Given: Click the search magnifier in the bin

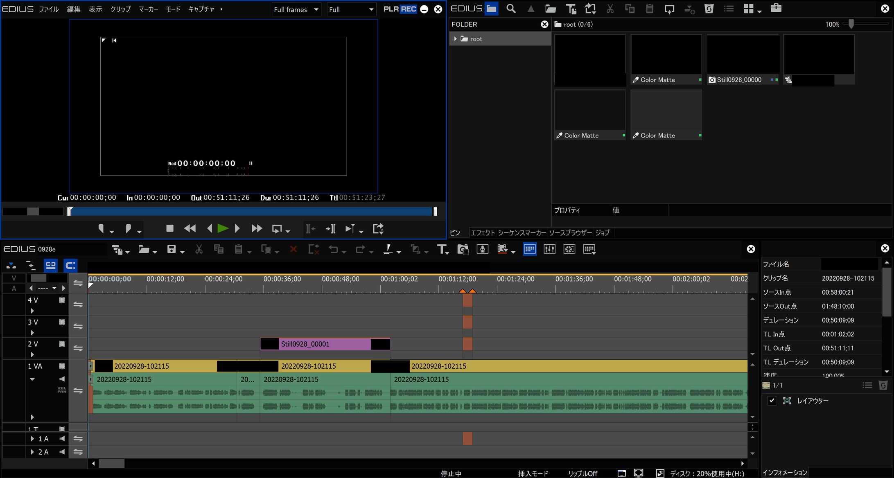Looking at the screenshot, I should pos(511,9).
